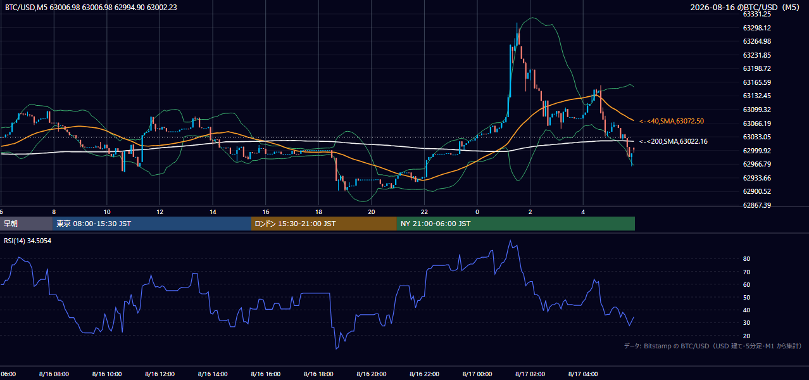Select the ロンドン 15:30-21:00 JST session band
Screen dimensions: 809x380
(324, 224)
